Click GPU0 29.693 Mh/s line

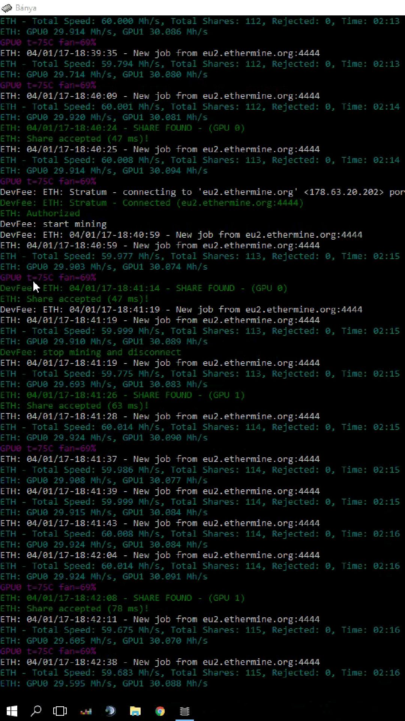104,385
